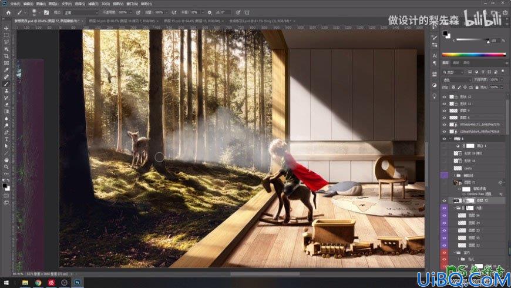Collapse the 室内 layer group
This screenshot has width=511, height=288.
[x=454, y=253]
